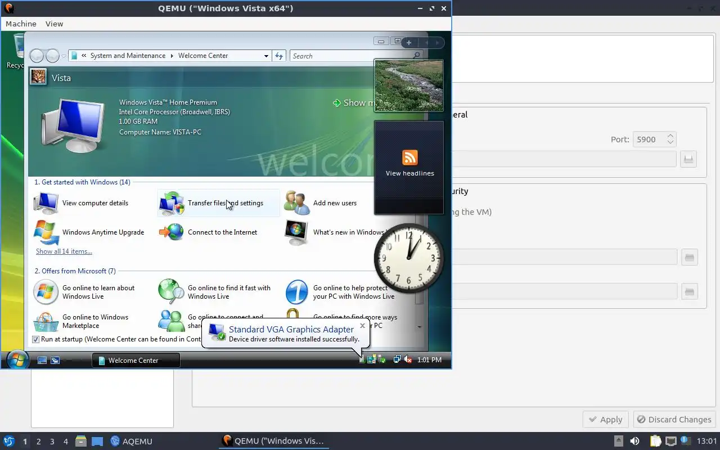Click the Vista Start orb

[x=17, y=359]
